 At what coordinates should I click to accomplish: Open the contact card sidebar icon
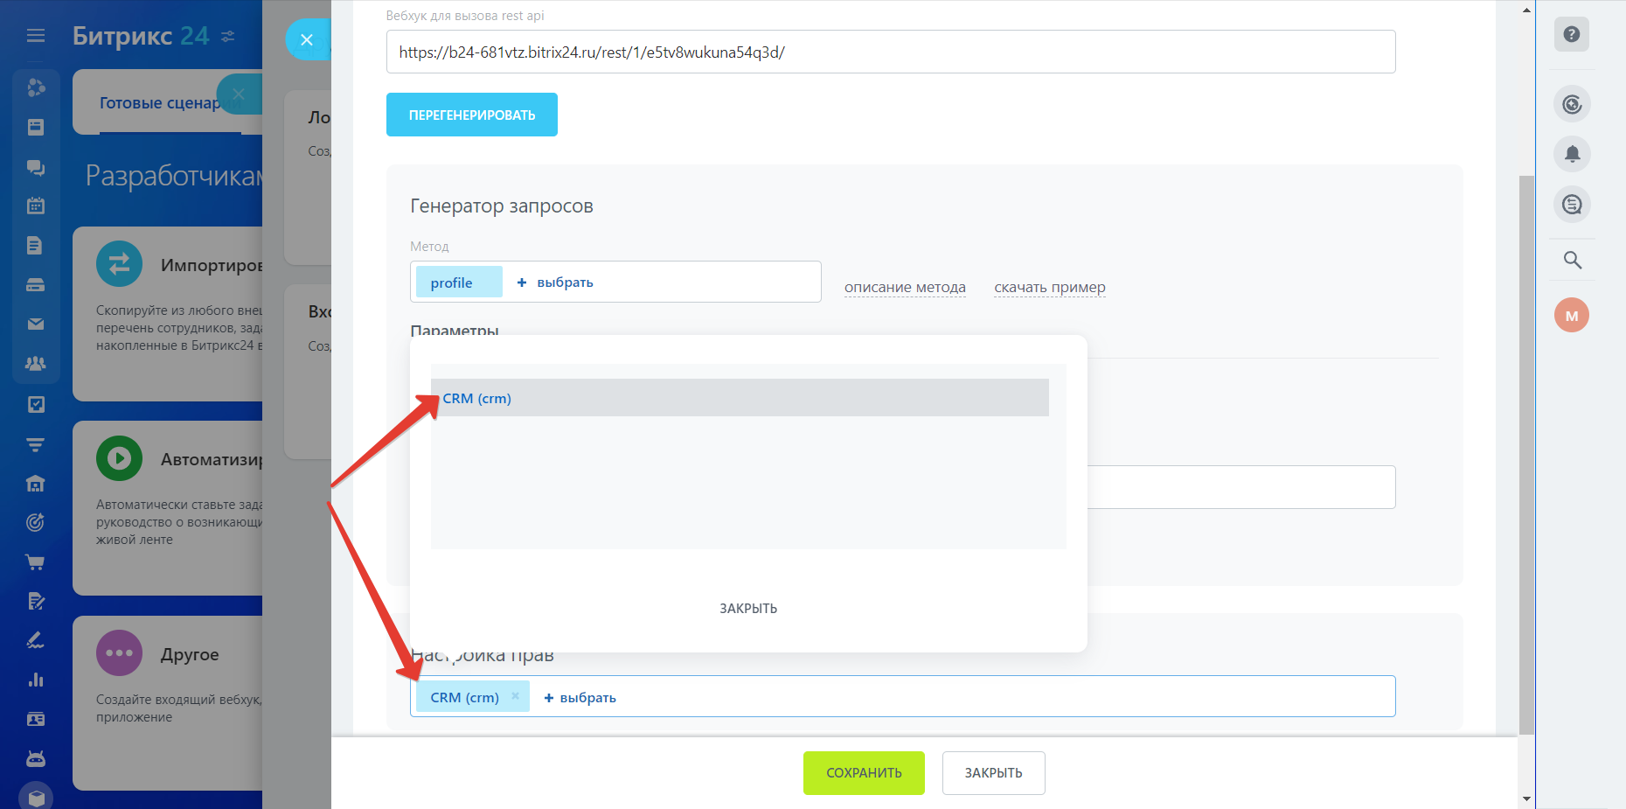tap(36, 720)
